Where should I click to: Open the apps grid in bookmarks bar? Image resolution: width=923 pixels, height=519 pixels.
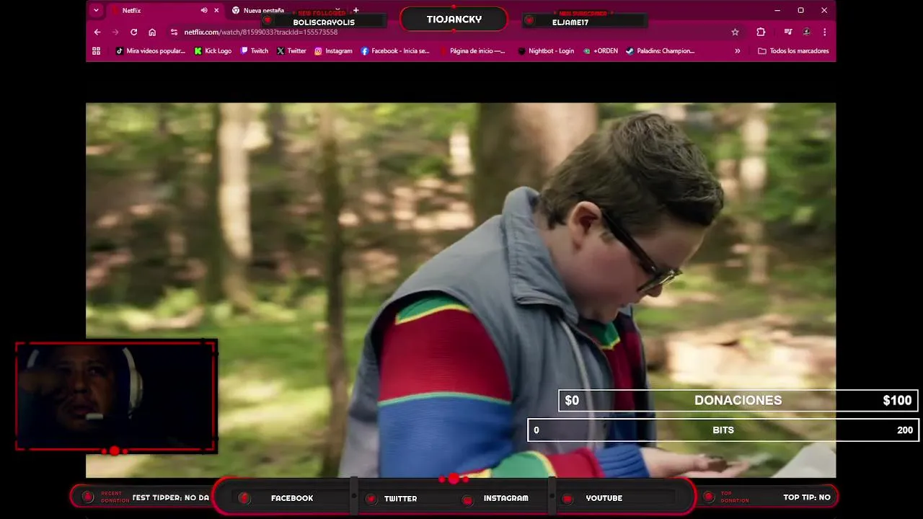point(96,51)
